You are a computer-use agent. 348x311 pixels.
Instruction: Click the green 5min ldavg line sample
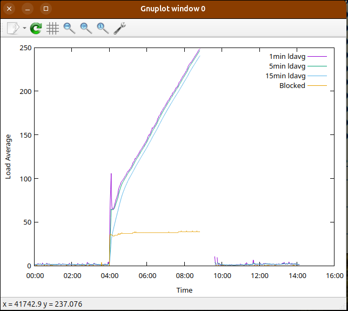click(x=317, y=66)
